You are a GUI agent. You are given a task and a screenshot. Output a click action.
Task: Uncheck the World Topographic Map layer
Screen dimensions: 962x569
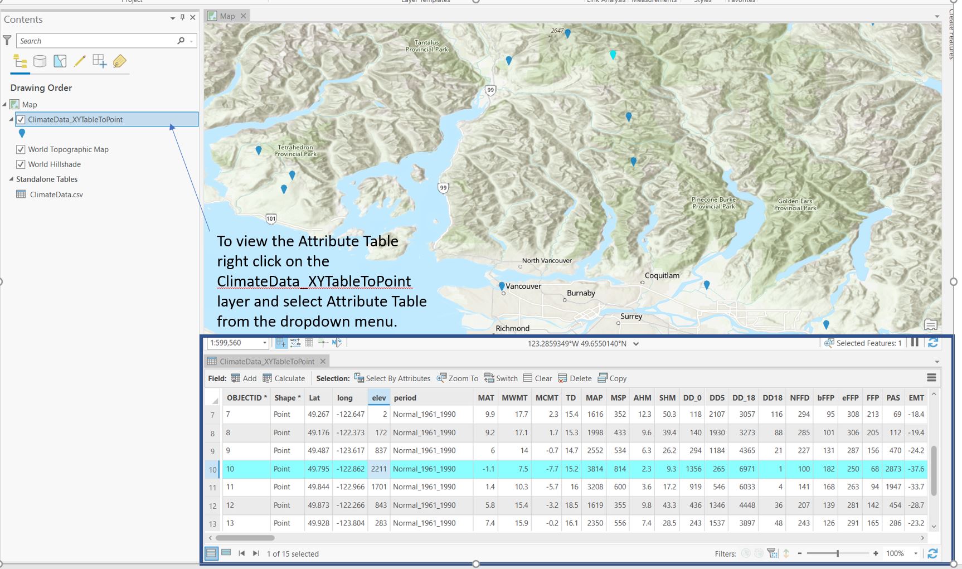click(x=21, y=149)
